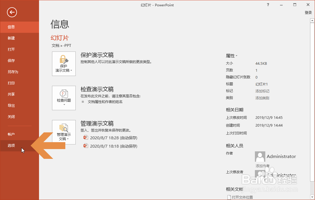Click the back arrow to exit Backstage view
The width and height of the screenshot is (315, 200).
click(x=12, y=12)
